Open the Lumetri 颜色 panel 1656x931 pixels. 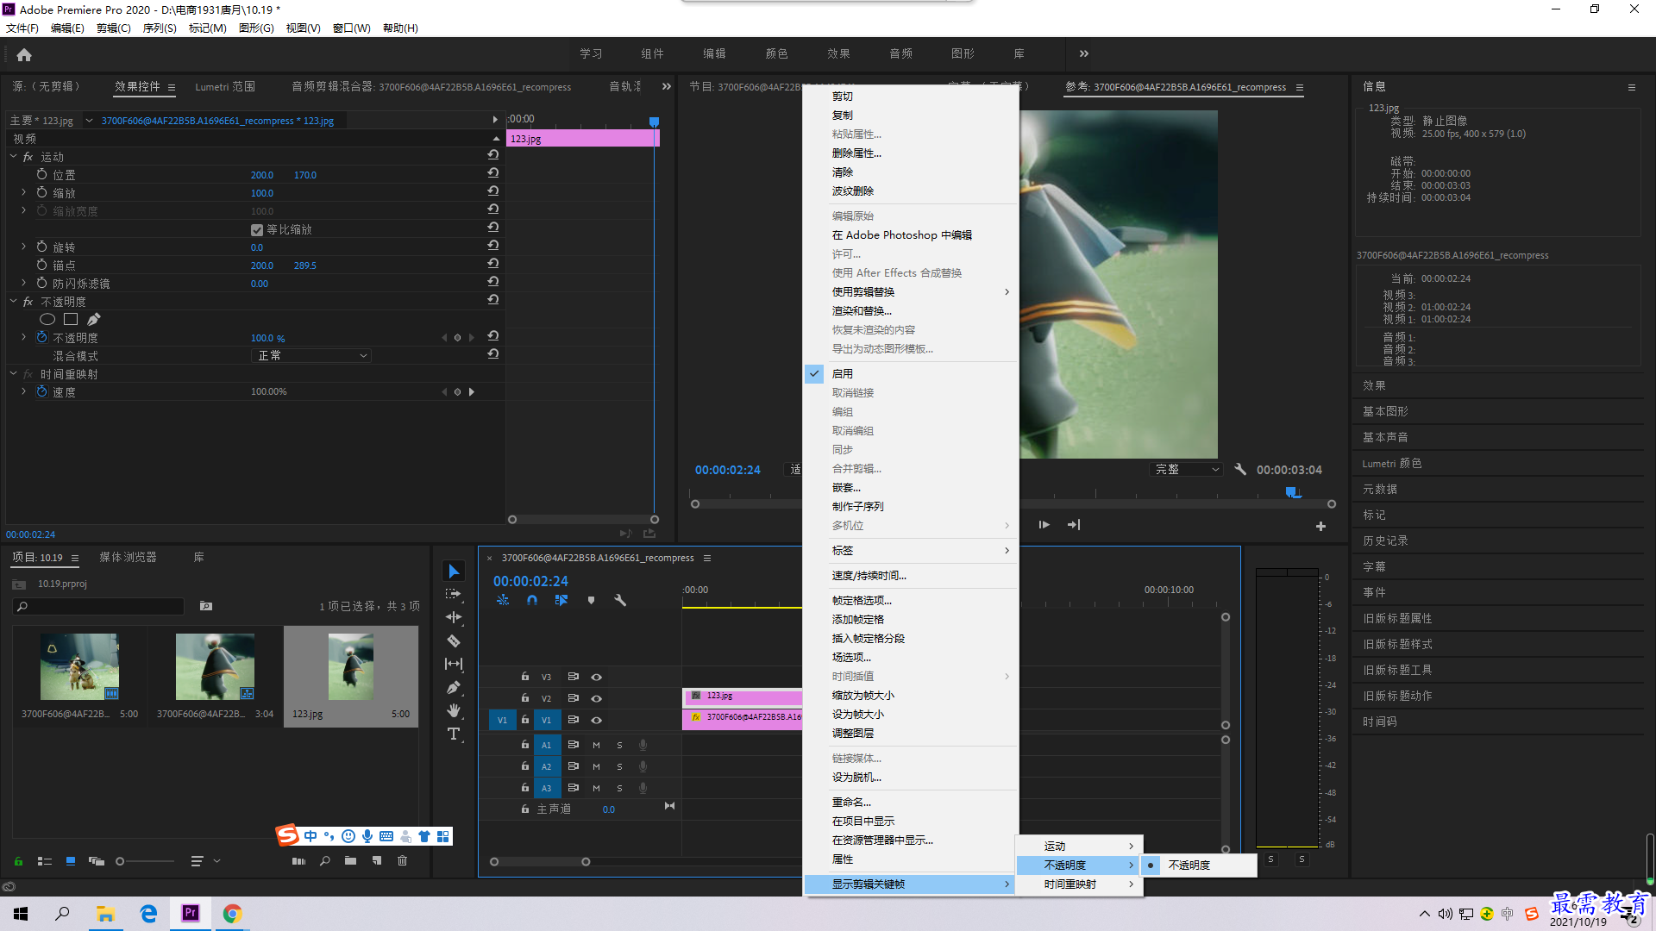pos(1391,463)
